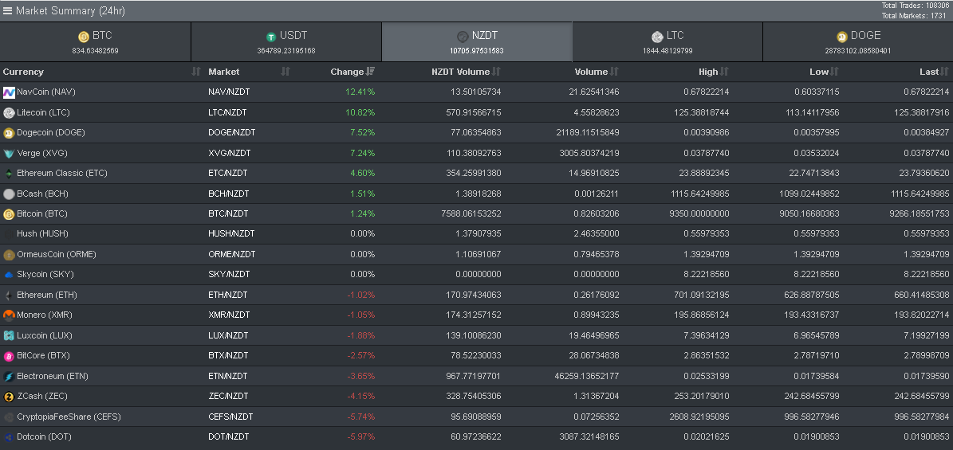Image resolution: width=953 pixels, height=450 pixels.
Task: Click the BCash (BCH) coin logo
Action: [x=9, y=194]
